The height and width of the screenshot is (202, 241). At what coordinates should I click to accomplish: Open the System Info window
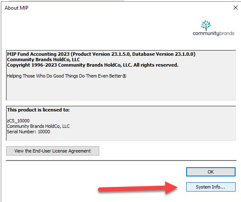click(x=211, y=187)
